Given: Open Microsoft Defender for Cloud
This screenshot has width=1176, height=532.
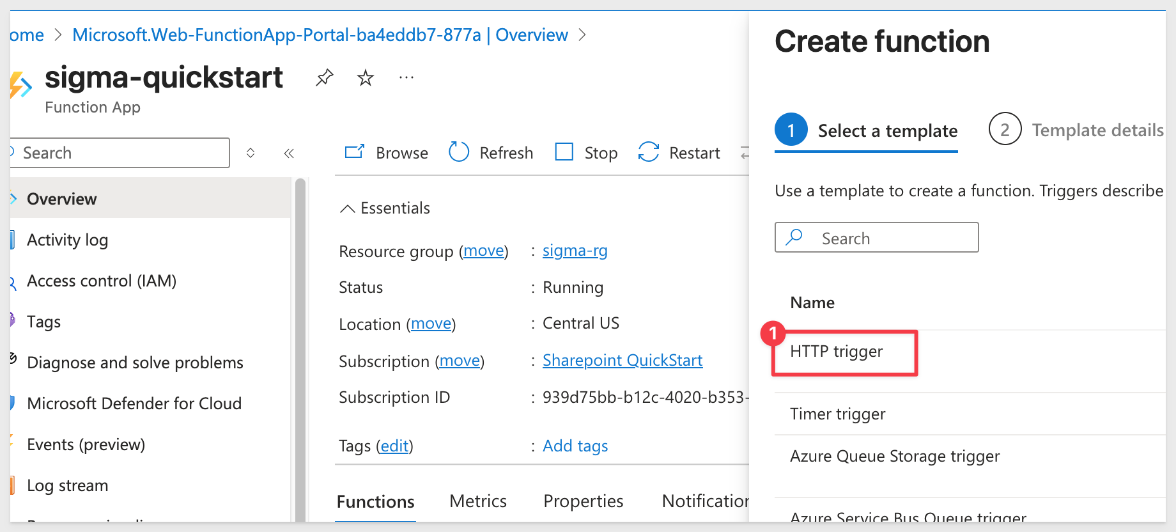Looking at the screenshot, I should tap(150, 403).
